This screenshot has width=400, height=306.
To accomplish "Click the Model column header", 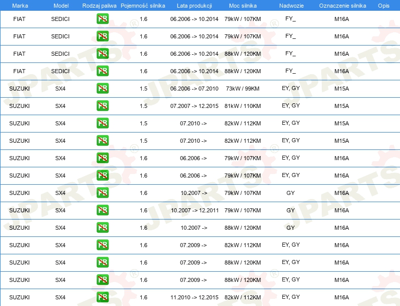I will [x=61, y=6].
